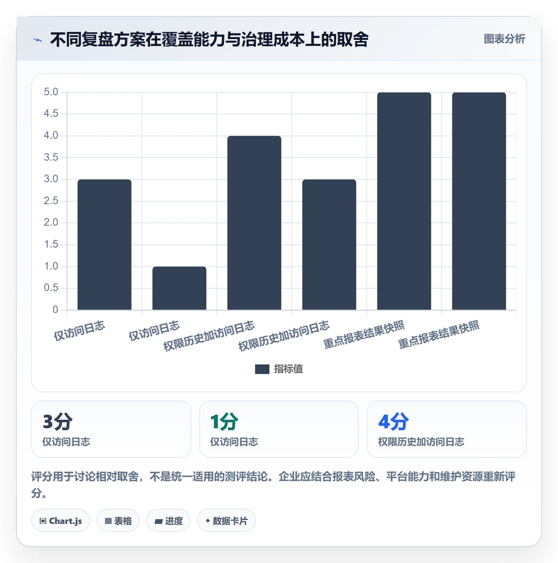Open the 4分 权限历史加访问日志 data card
Screen dimensions: 558x563
[447, 429]
